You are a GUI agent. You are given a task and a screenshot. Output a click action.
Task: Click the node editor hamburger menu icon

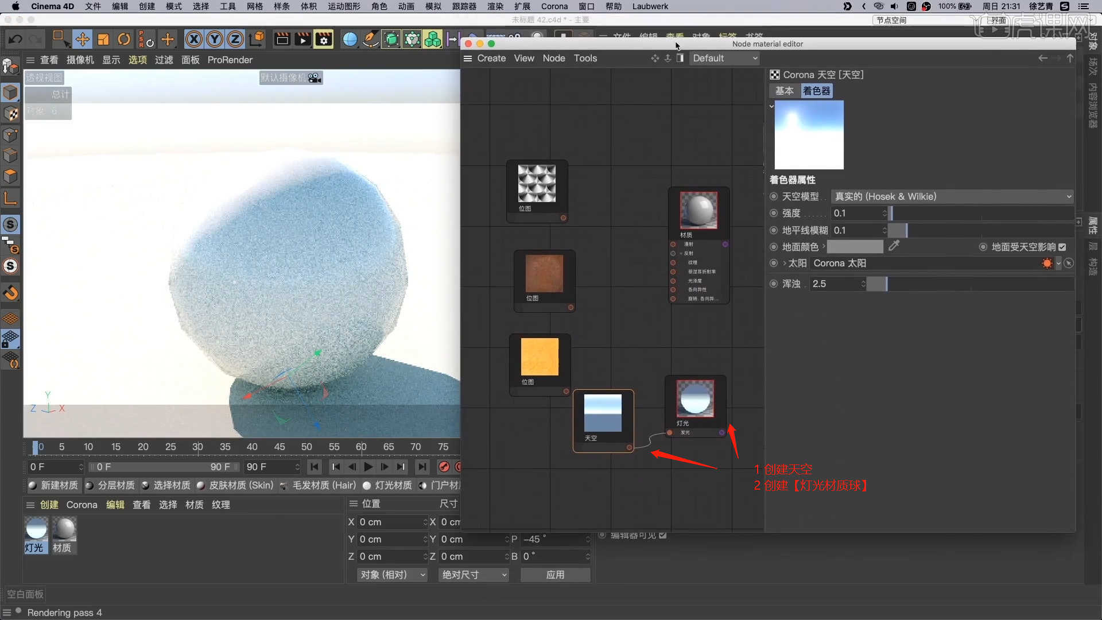(468, 58)
